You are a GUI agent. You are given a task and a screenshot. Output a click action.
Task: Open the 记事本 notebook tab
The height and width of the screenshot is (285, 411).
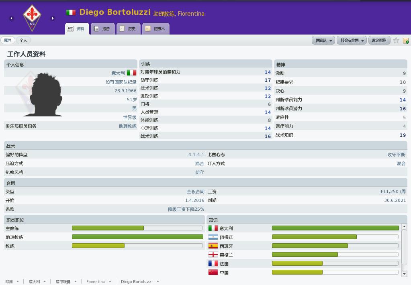tap(155, 28)
